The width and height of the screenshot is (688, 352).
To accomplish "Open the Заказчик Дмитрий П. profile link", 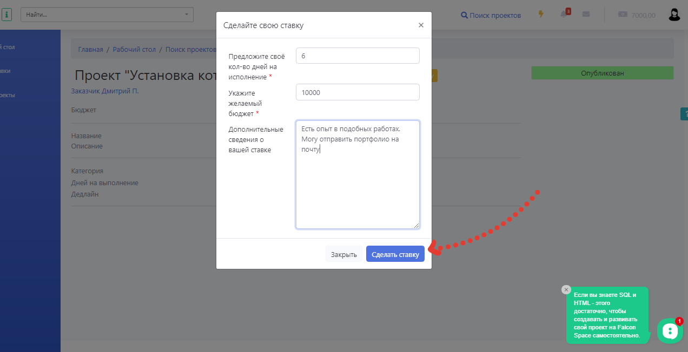I will click(104, 92).
